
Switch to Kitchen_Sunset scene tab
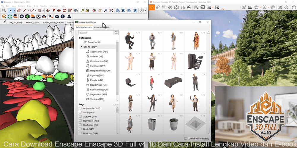[x=33, y=23]
